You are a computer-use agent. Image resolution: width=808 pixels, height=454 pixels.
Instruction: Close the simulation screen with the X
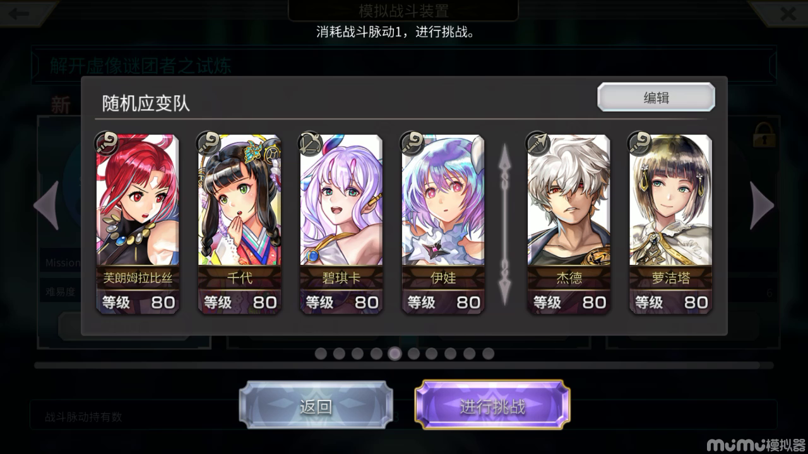click(x=787, y=13)
